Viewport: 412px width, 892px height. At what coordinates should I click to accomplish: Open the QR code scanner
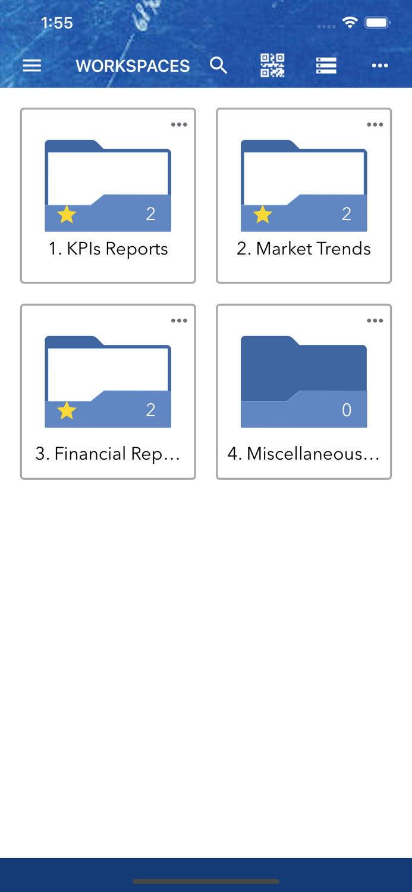click(272, 65)
